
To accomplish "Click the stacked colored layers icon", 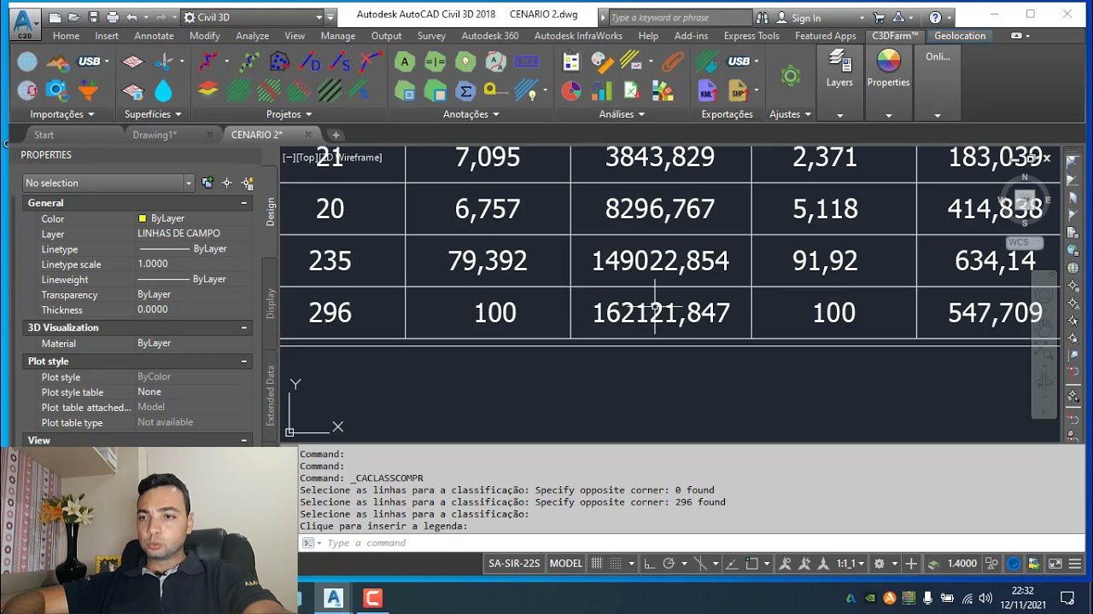I will [x=207, y=90].
